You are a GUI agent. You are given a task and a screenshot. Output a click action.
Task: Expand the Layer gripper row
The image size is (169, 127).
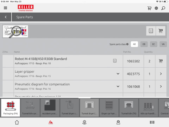click(118, 74)
